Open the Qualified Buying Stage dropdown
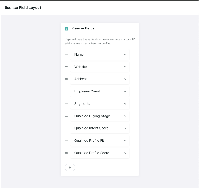Viewport: 199px width, 188px height. coord(100,116)
